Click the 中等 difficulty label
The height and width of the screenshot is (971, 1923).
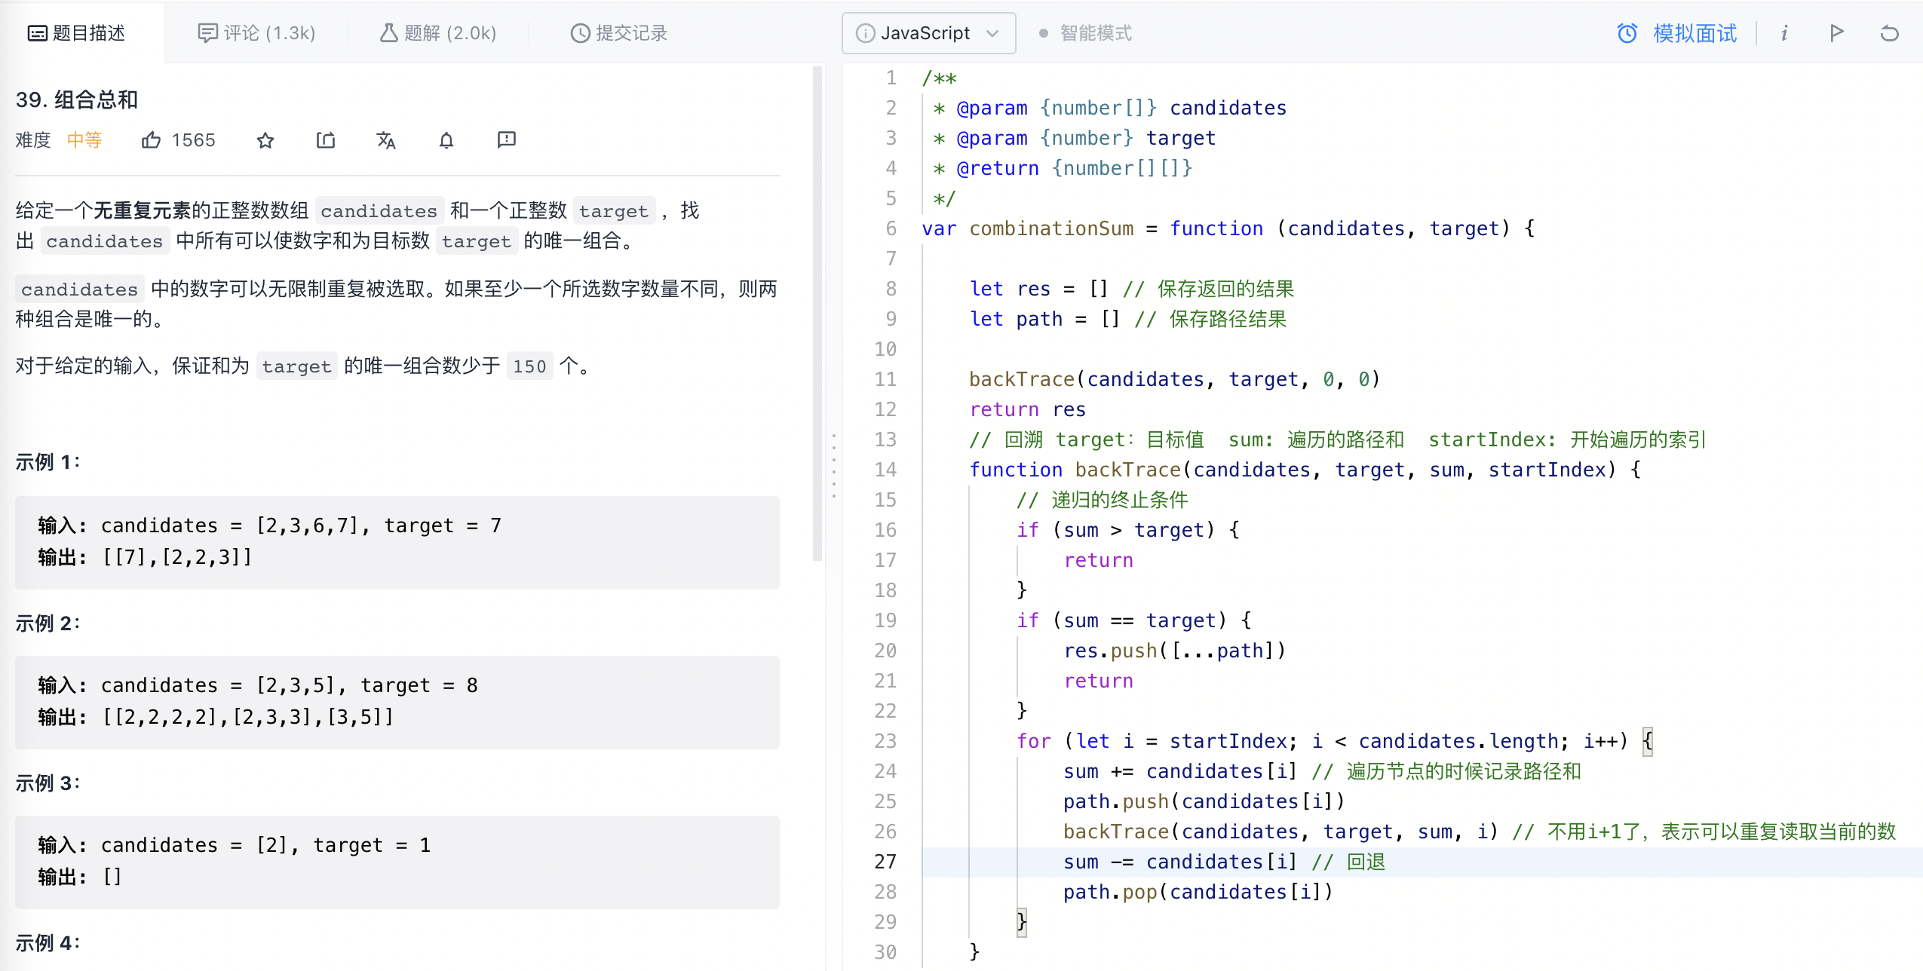pos(84,140)
